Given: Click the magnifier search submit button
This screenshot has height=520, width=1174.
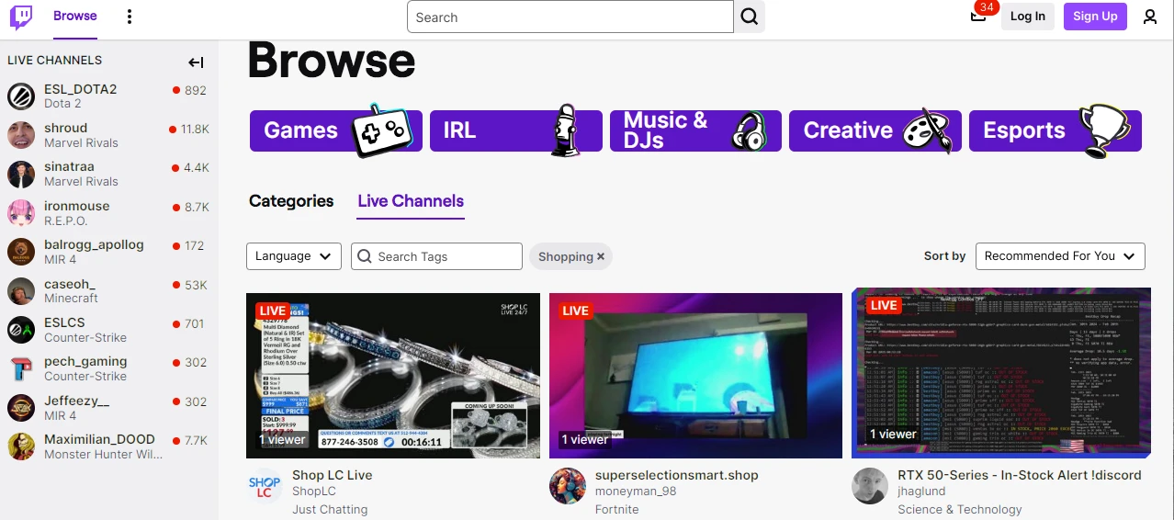Looking at the screenshot, I should pyautogui.click(x=750, y=17).
